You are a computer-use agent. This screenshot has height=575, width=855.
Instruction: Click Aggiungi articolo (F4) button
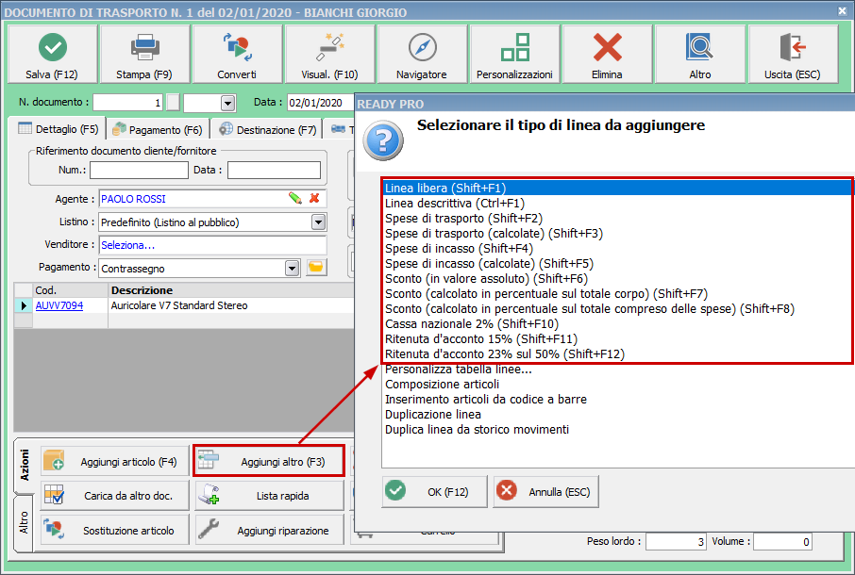(115, 462)
